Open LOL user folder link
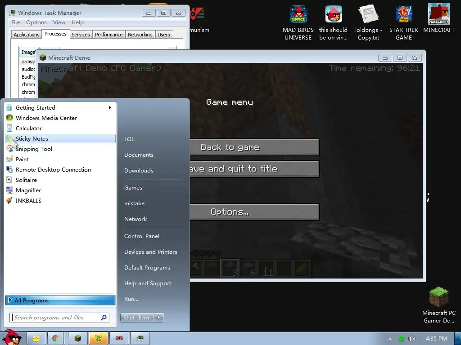Viewport: 461px width, 345px height. [129, 139]
